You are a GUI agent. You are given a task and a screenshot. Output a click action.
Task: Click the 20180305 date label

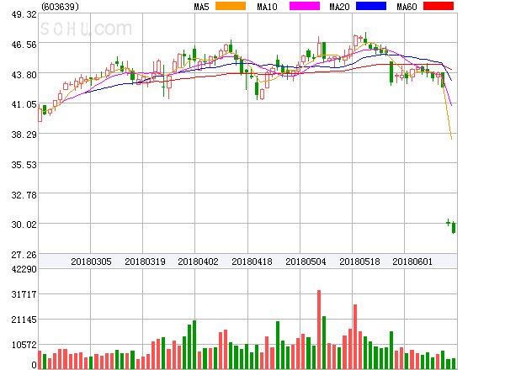[x=91, y=262]
